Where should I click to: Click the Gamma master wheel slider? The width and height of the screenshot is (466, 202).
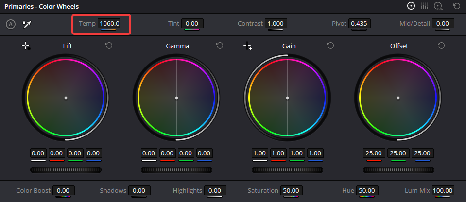coord(176,170)
